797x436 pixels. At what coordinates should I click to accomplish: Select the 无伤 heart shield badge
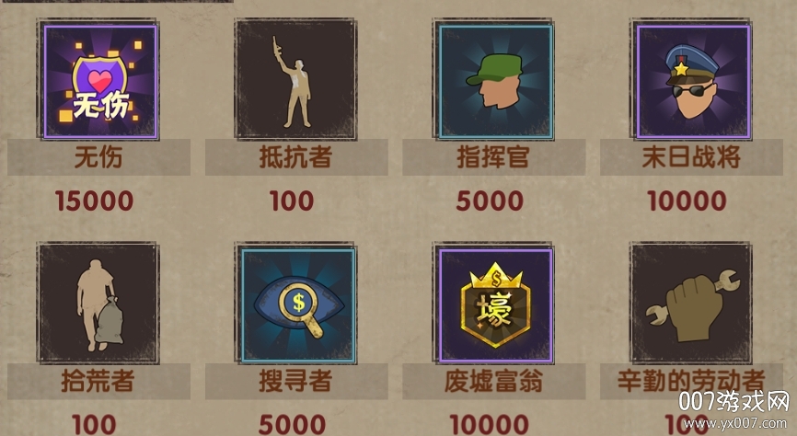tap(99, 81)
